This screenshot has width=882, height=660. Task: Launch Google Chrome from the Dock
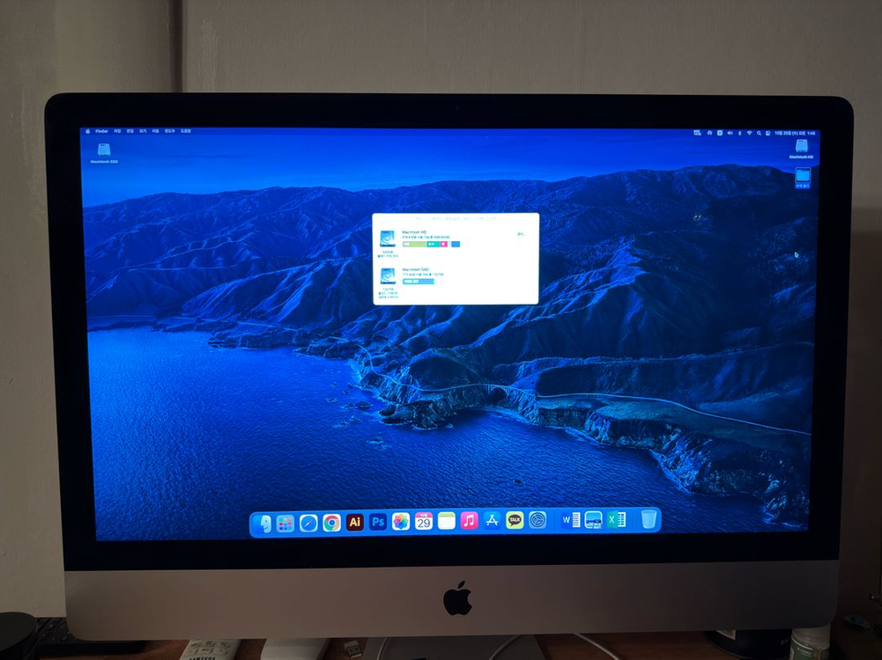coord(331,522)
